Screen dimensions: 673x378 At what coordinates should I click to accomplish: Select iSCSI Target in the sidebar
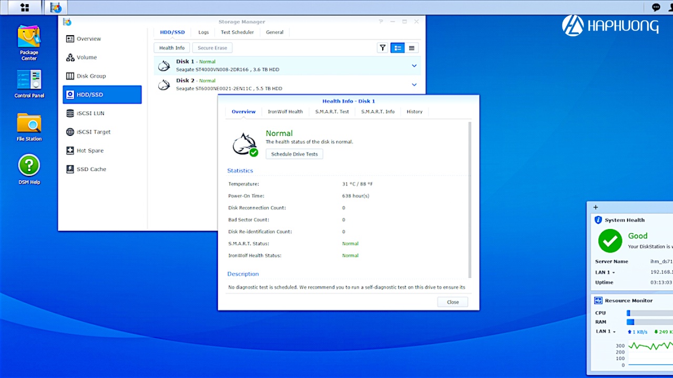(x=102, y=132)
